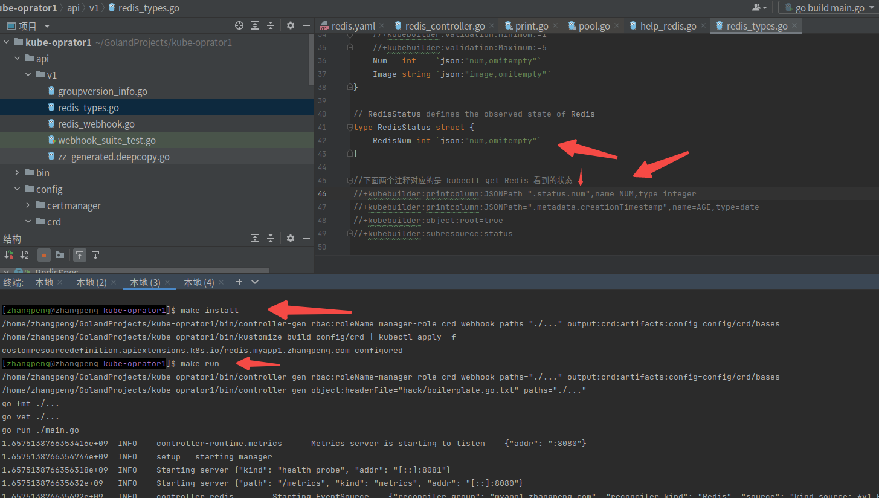Switch to the pool.go editor tab
This screenshot has width=879, height=498.
(x=594, y=26)
